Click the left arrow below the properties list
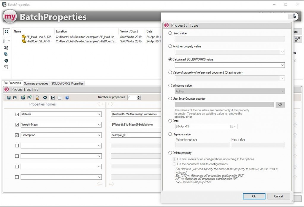 pyautogui.click(x=100, y=184)
